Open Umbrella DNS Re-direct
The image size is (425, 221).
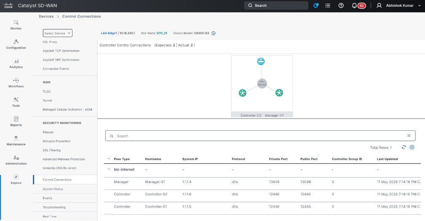click(59, 168)
